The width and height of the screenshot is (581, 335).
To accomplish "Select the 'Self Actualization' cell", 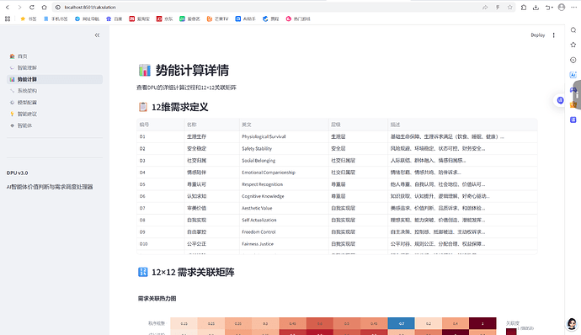I will (x=284, y=221).
